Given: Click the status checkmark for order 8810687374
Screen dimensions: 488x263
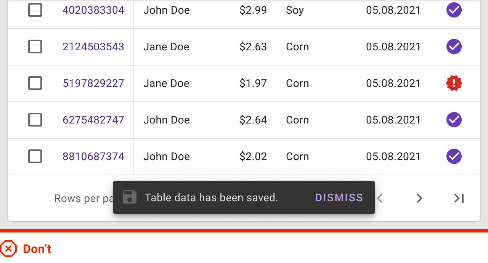Looking at the screenshot, I should point(454,156).
